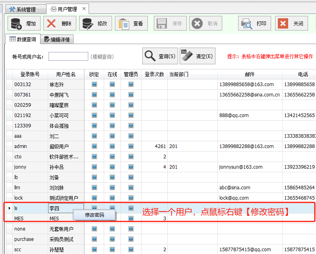Select user name 中原阿飞
316x254 pixels.
point(59,95)
